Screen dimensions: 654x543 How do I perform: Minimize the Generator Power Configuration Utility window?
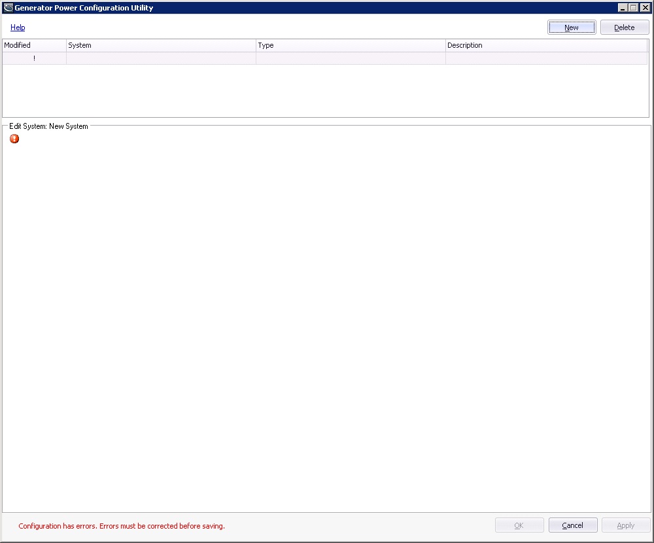click(x=623, y=7)
